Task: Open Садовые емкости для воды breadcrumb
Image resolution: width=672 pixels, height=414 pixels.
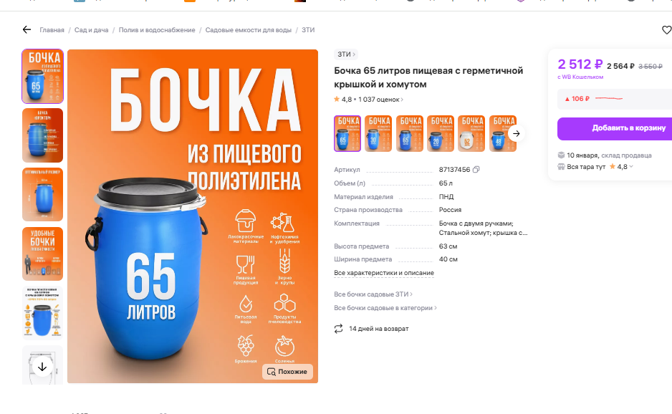Action: point(248,30)
